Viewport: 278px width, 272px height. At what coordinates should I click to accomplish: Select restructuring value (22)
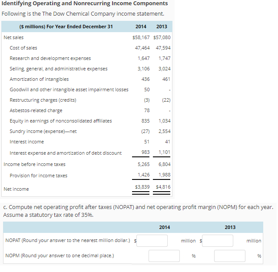click(x=166, y=100)
